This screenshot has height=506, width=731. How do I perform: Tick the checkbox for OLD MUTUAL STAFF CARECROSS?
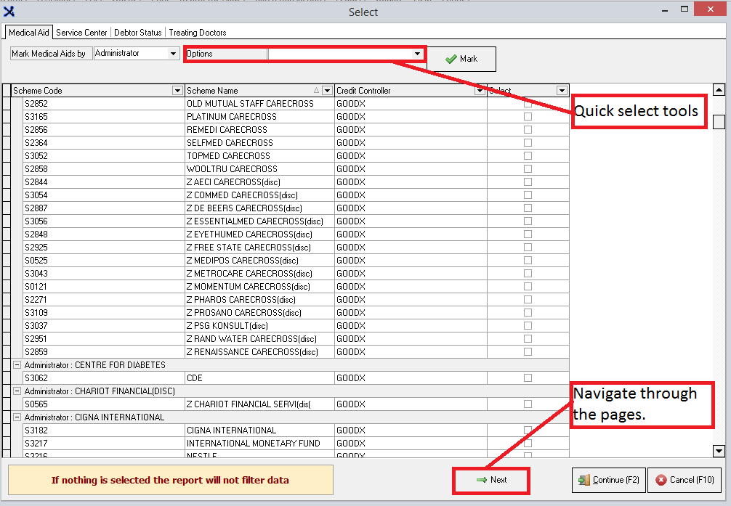[x=528, y=104]
